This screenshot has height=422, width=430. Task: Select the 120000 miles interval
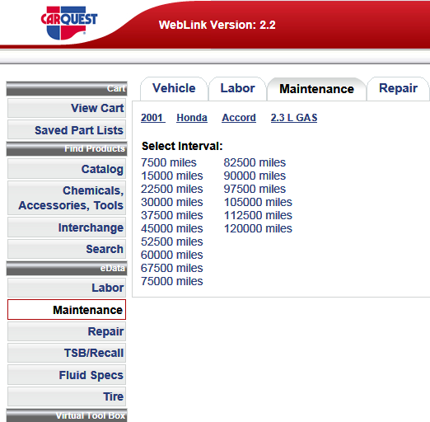[258, 228]
